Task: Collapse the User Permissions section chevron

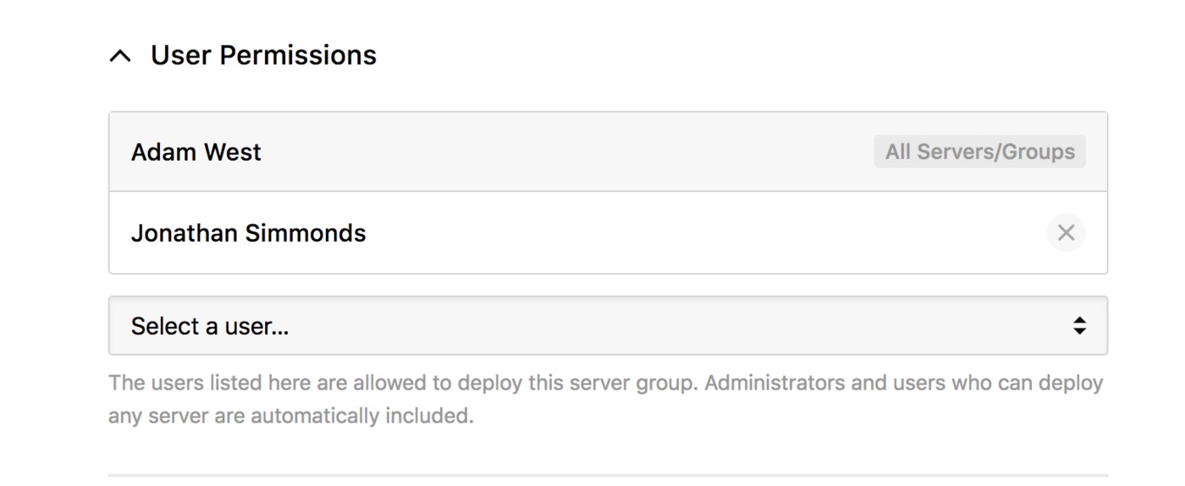Action: coord(121,57)
